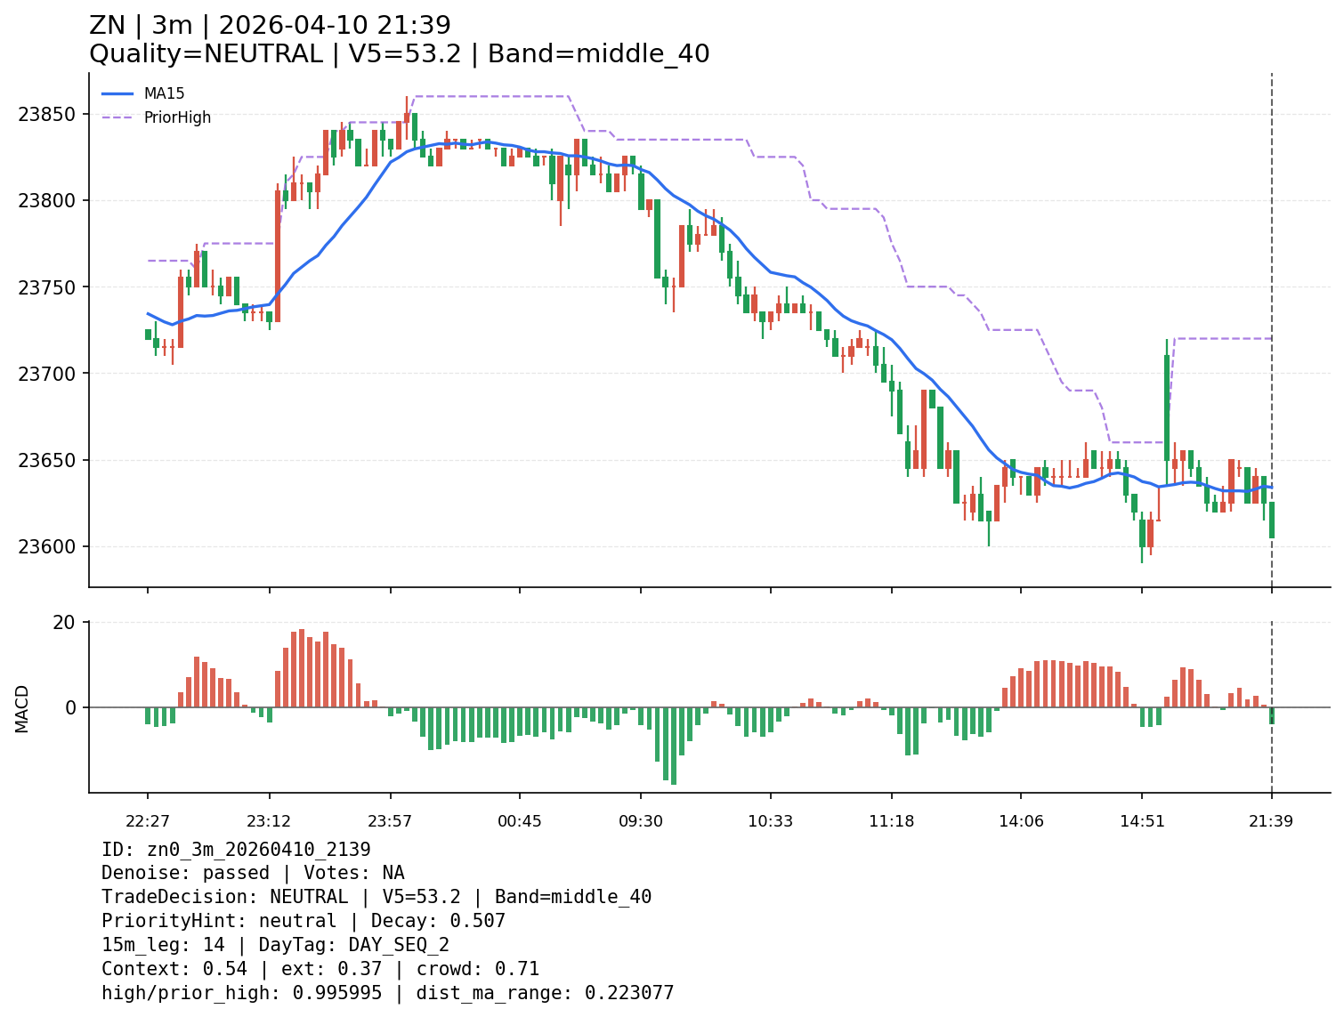Select the 00:45 x-axis time label
Image resolution: width=1344 pixels, height=1017 pixels.
pyautogui.click(x=520, y=820)
